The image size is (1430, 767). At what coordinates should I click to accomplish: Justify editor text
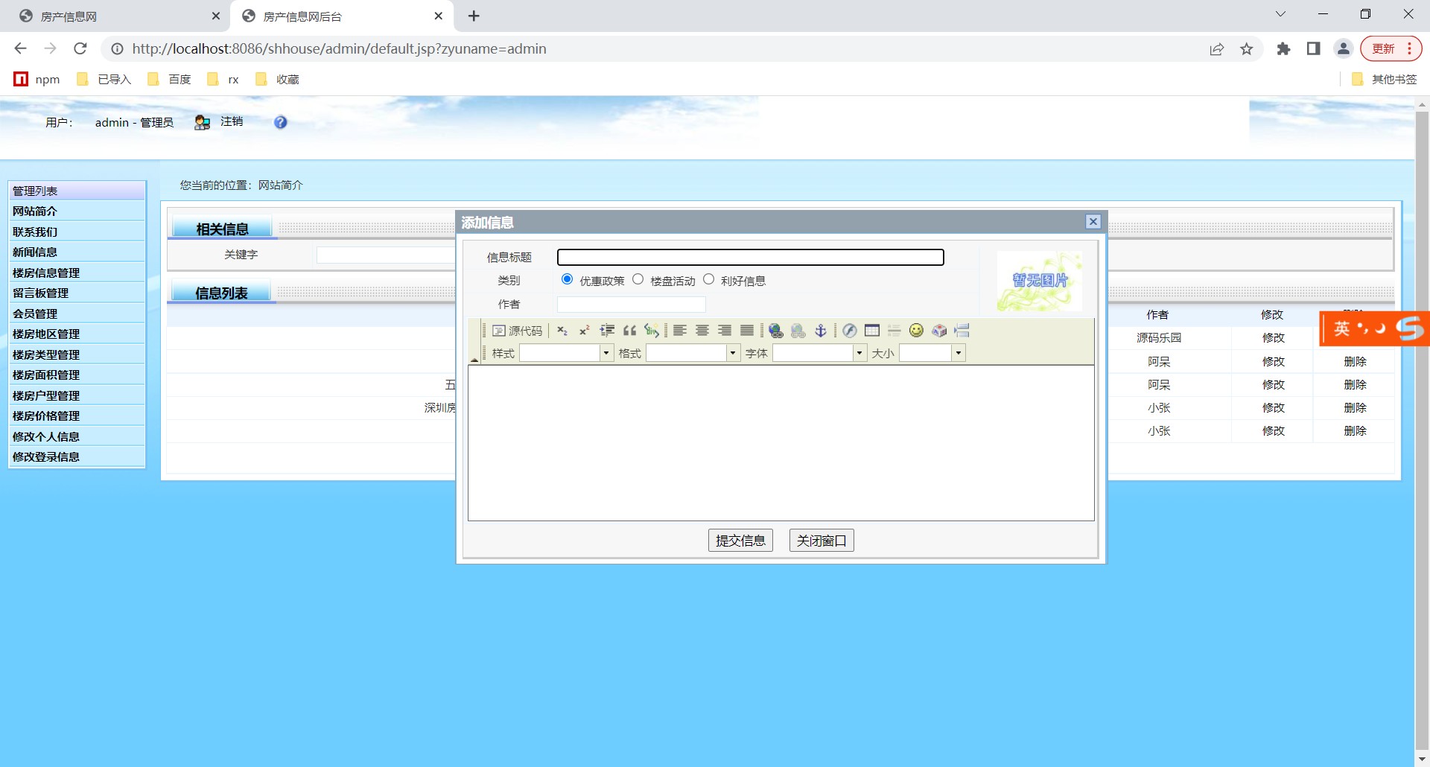pos(747,331)
